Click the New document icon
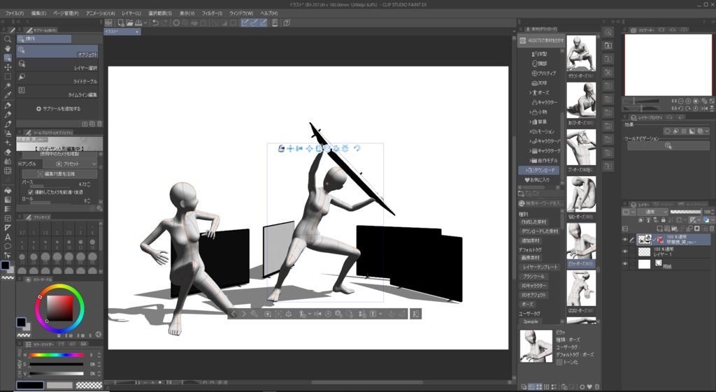 (120, 22)
